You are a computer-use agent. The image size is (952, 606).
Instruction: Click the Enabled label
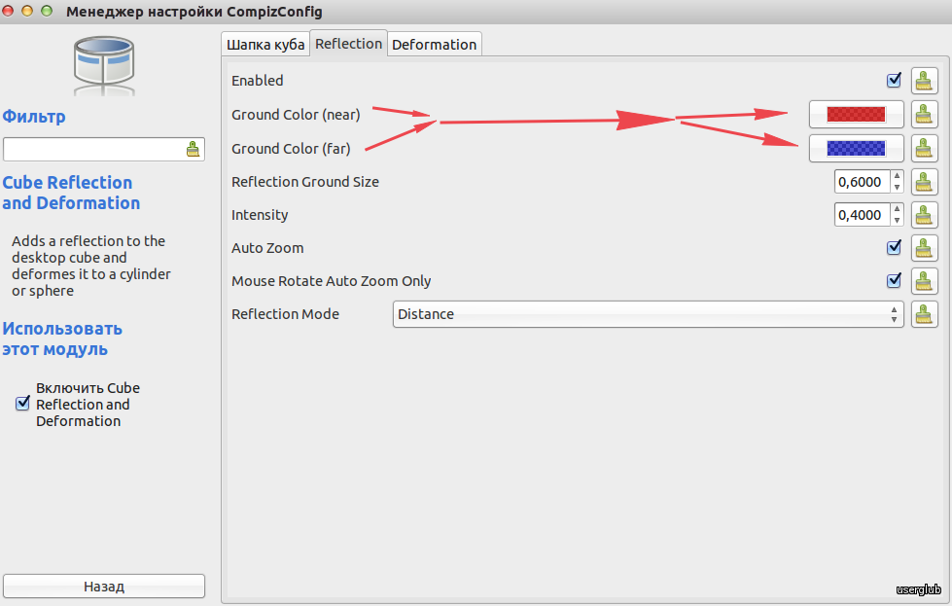[x=258, y=81]
